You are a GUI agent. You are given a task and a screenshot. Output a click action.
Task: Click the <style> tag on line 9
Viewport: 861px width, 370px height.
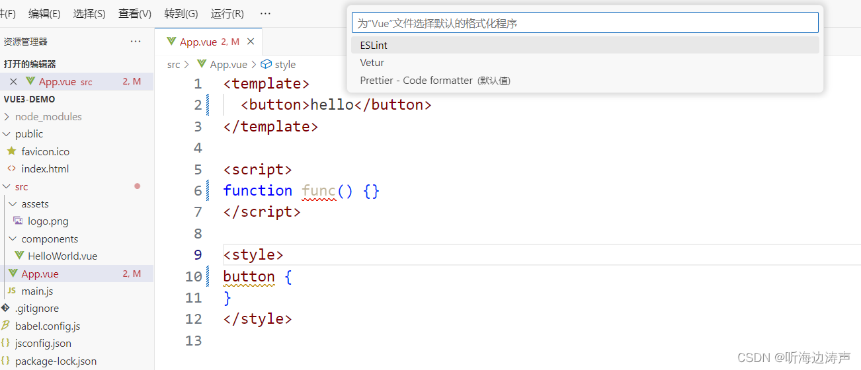tap(253, 255)
